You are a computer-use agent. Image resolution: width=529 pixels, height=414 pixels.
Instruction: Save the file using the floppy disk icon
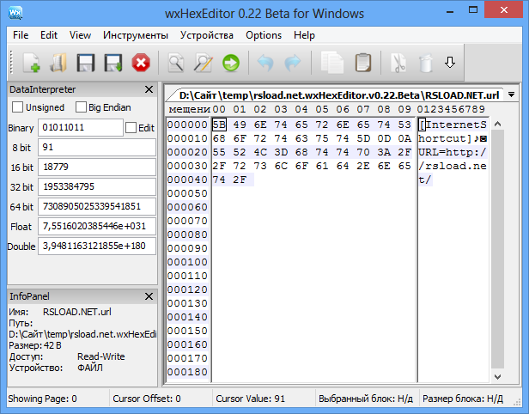85,63
